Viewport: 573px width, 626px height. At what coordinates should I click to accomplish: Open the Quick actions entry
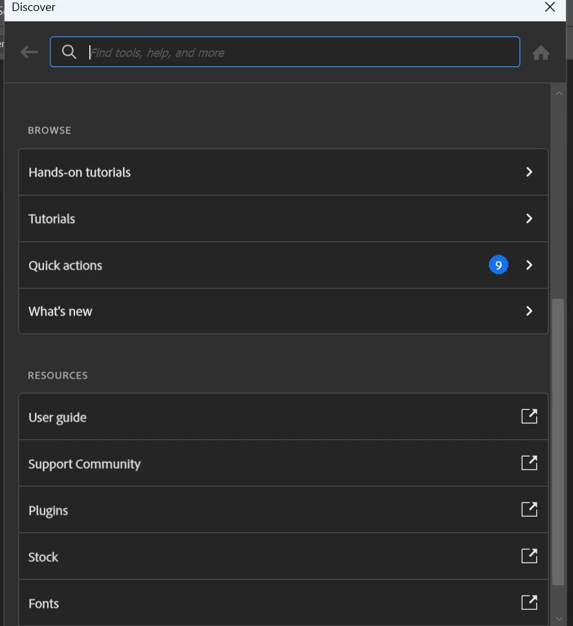pyautogui.click(x=65, y=265)
